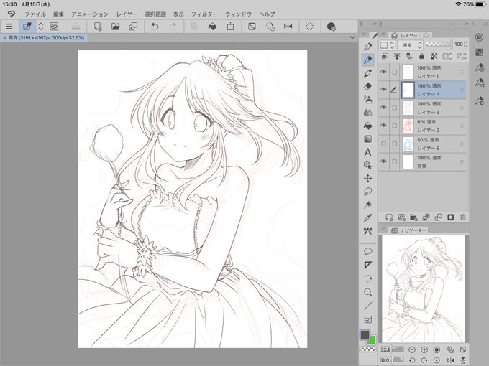Image resolution: width=489 pixels, height=366 pixels.
Task: Zoom in using the Navigator plus button
Action: coord(424,349)
